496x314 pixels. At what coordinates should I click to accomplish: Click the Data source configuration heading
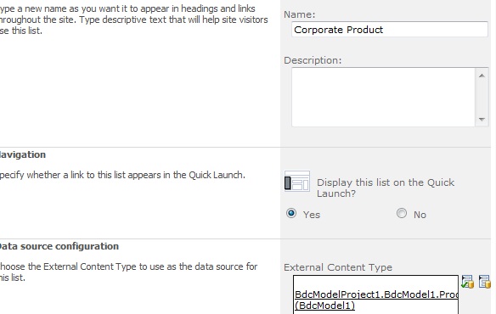(x=59, y=246)
